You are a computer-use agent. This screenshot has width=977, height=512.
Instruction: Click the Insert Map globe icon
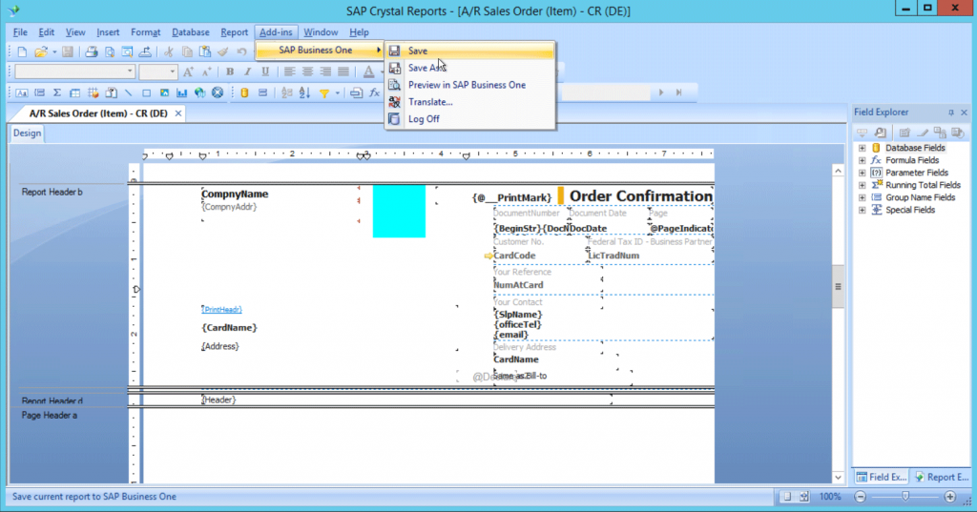pyautogui.click(x=200, y=92)
